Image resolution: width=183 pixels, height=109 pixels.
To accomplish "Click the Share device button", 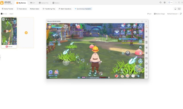I will click(x=22, y=9).
